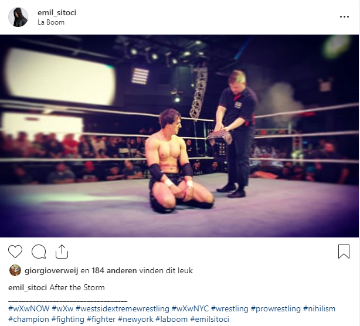360x326 pixels.
Task: Open the #champion hashtag
Action: coord(29,320)
